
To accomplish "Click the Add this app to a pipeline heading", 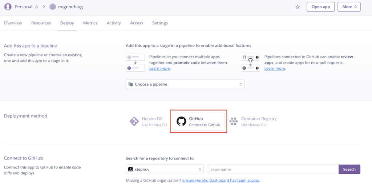I will click(x=31, y=46).
